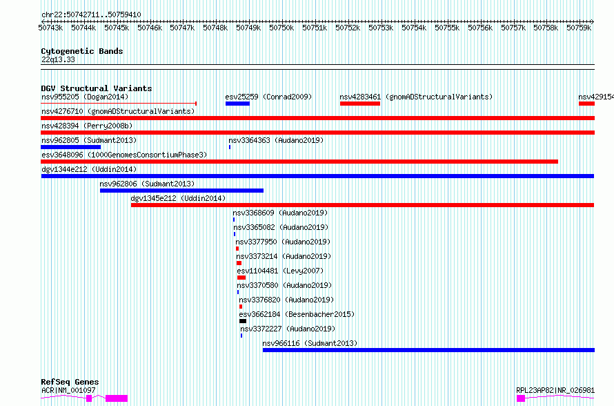Click the nsv955205 (Dogan2014) variant label
This screenshot has height=406, width=614.
[x=85, y=97]
